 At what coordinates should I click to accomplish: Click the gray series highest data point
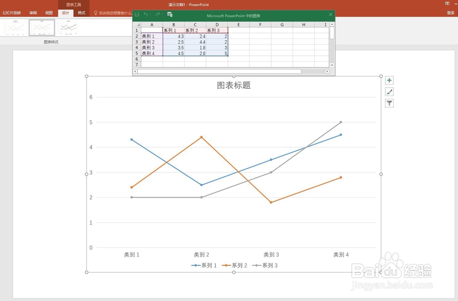[x=341, y=122]
